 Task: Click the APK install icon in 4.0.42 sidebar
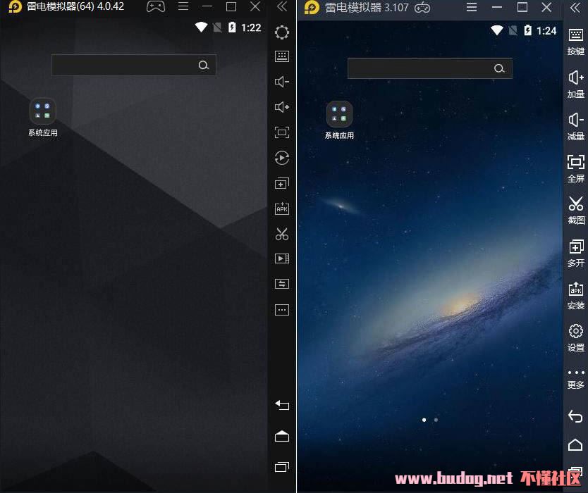click(x=282, y=208)
